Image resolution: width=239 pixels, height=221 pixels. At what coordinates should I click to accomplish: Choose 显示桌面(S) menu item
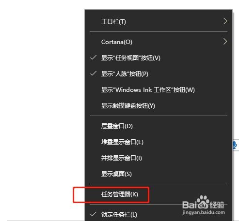point(159,174)
